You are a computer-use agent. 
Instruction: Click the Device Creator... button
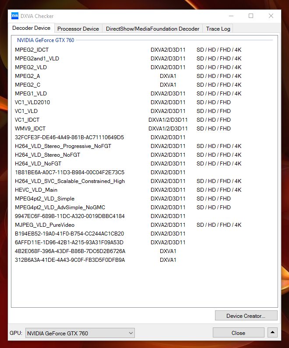click(x=246, y=316)
